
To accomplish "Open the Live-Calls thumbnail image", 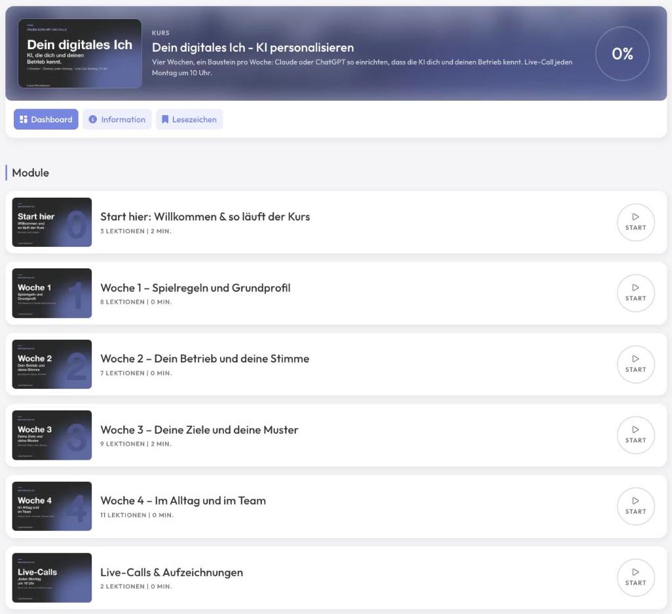I will 52,577.
